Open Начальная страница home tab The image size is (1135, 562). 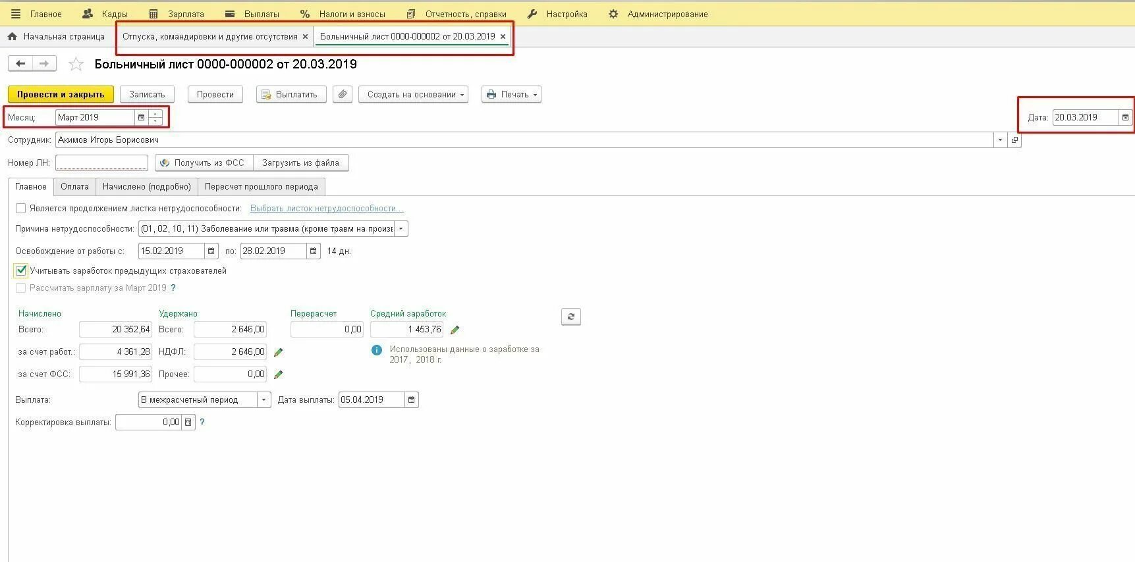tap(56, 37)
